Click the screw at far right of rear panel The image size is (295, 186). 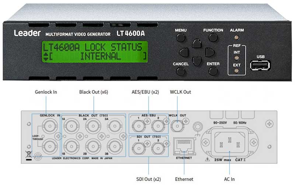pyautogui.click(x=270, y=124)
